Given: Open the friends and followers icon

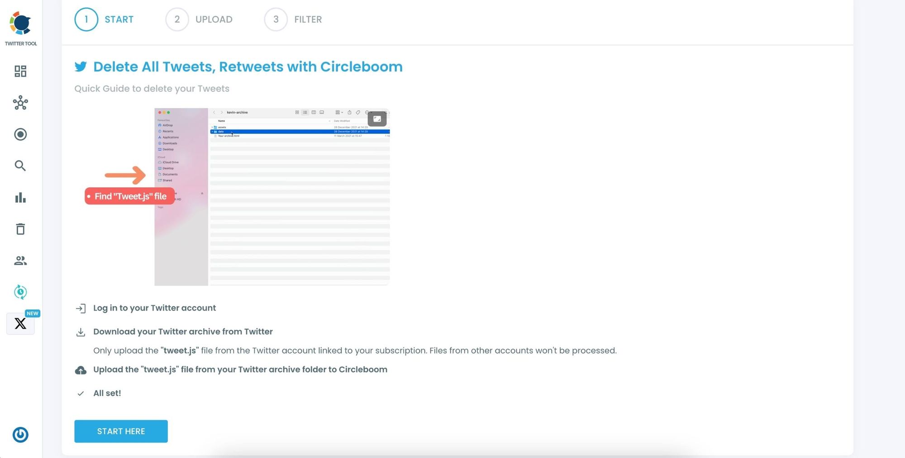Looking at the screenshot, I should click(20, 261).
